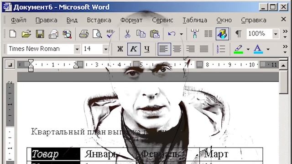Align text right
The image size is (292, 164).
coord(191,49)
